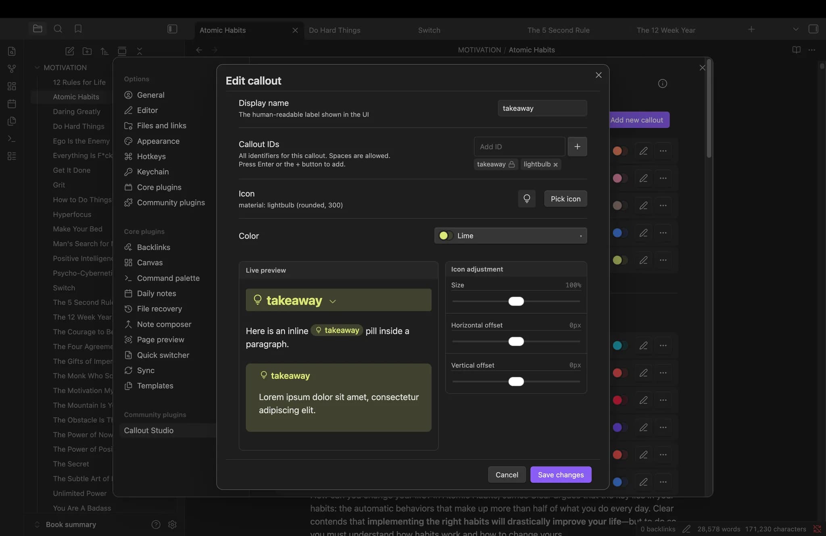Viewport: 826px width, 536px height.
Task: Cancel the Edit callout dialog
Action: tap(507, 475)
